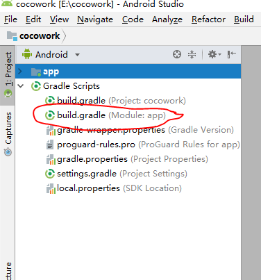Toggle the Captures side tab
261x280 pixels.
[x=8, y=134]
